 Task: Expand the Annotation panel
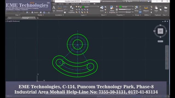(59, 15)
